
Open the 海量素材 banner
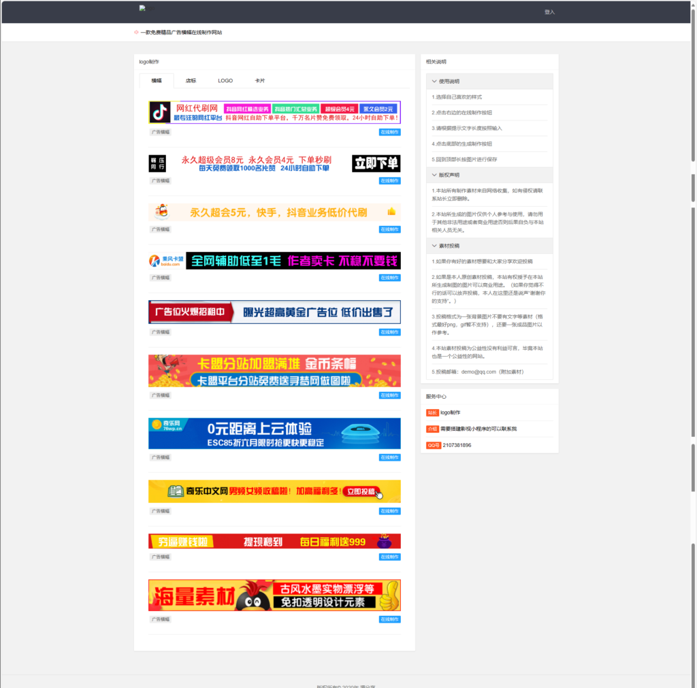coord(275,595)
